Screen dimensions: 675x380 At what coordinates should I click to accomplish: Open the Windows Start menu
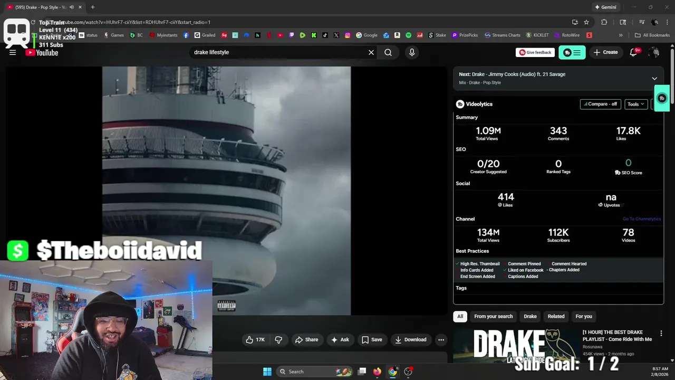point(267,372)
